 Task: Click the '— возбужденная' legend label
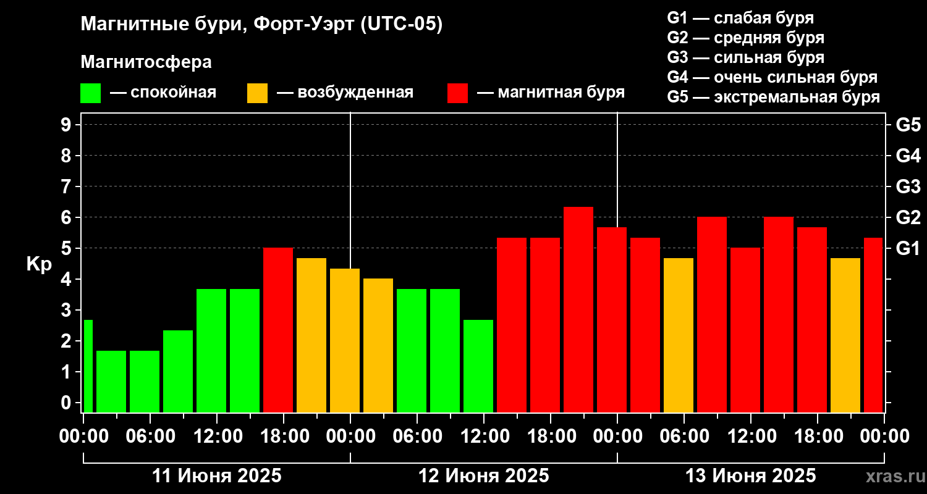coord(345,93)
